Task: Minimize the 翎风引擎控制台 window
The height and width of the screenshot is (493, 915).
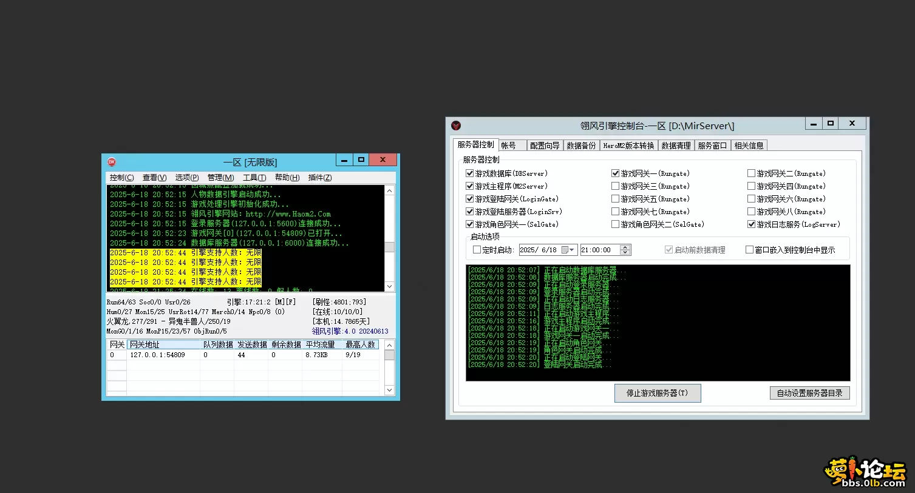Action: [x=814, y=124]
